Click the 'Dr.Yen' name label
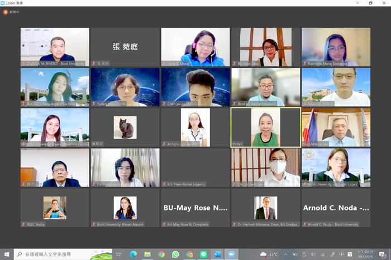391x260 pixels. coord(237,144)
